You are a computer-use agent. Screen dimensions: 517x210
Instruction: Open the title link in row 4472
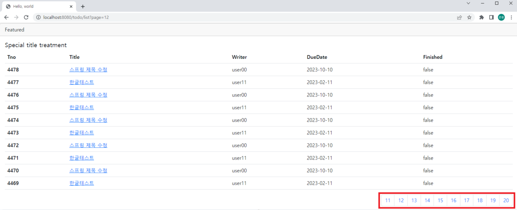88,145
